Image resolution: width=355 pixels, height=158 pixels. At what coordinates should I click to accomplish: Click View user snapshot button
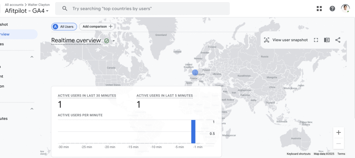coord(286,40)
